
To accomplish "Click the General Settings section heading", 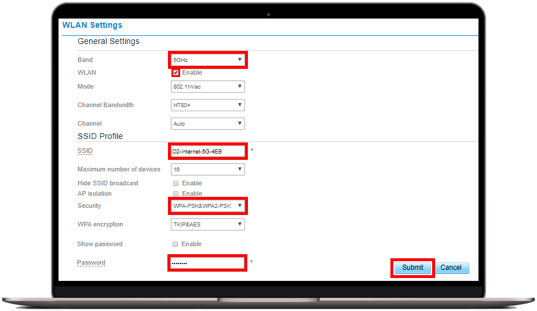I will 108,42.
